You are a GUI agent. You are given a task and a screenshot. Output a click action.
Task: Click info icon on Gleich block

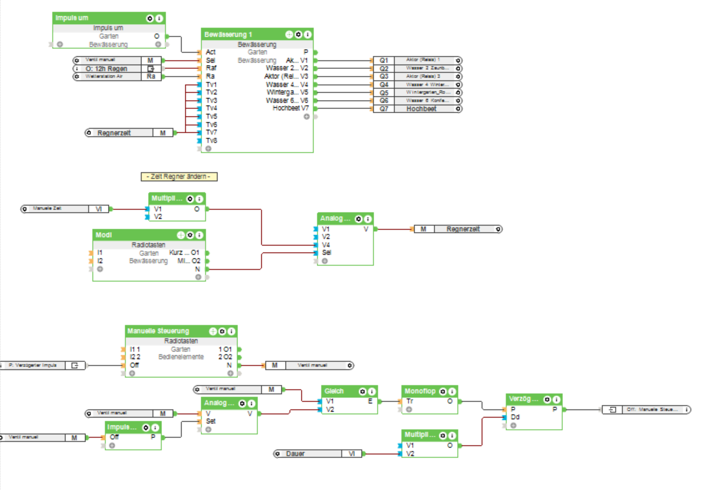pos(372,391)
